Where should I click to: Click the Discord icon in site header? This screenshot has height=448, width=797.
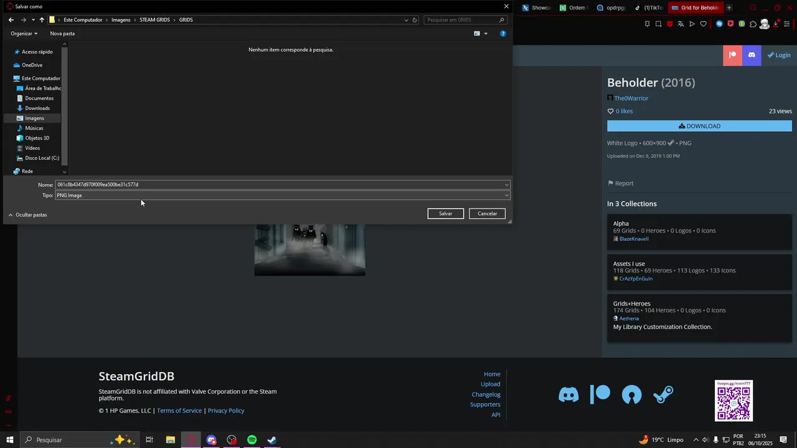752,55
